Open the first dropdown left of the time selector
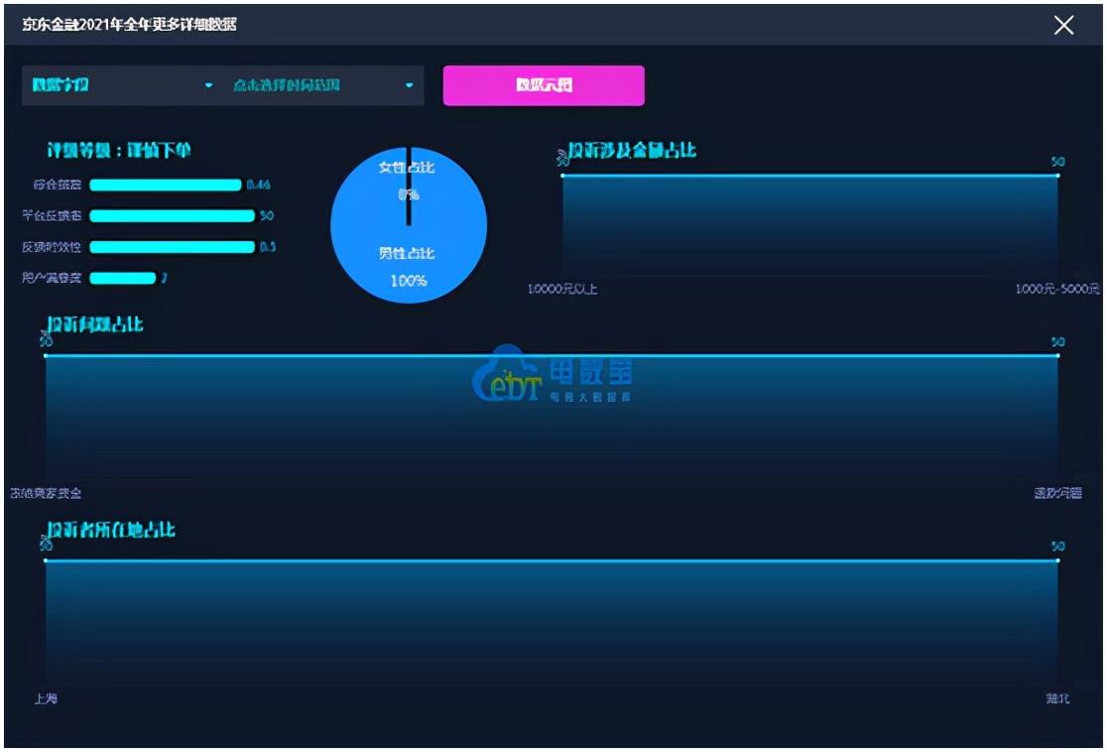 pyautogui.click(x=122, y=85)
